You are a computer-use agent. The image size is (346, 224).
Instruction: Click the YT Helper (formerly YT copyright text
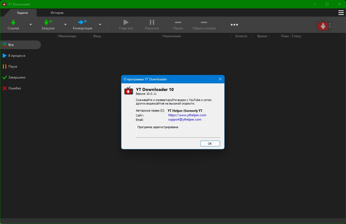(x=185, y=111)
